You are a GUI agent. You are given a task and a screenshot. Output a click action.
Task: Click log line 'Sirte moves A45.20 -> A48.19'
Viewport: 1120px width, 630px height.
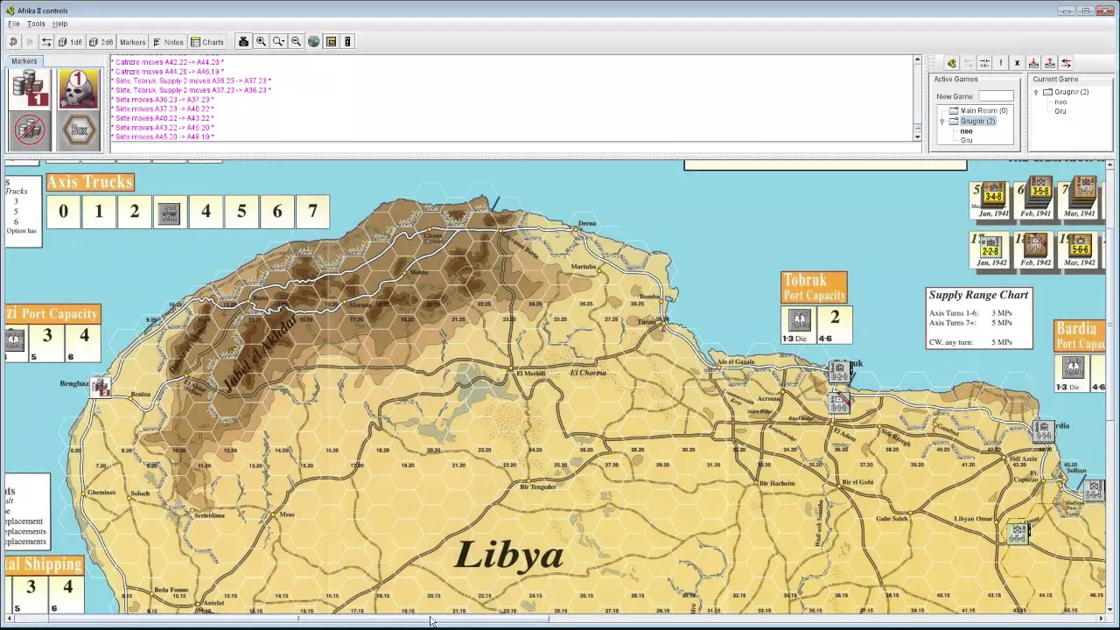pyautogui.click(x=164, y=137)
